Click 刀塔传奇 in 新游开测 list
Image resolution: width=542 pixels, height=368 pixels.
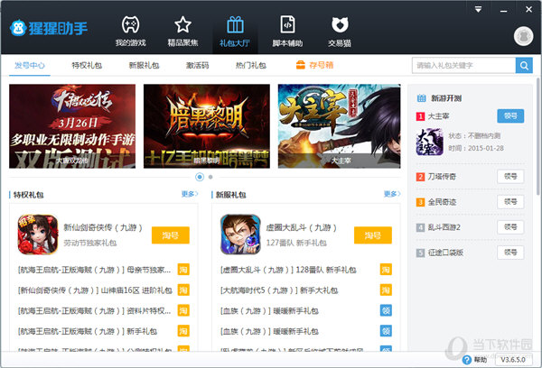[x=442, y=177]
